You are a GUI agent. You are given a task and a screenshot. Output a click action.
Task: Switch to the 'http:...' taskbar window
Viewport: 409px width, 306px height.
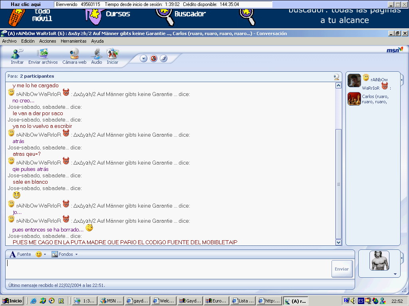pos(269,301)
